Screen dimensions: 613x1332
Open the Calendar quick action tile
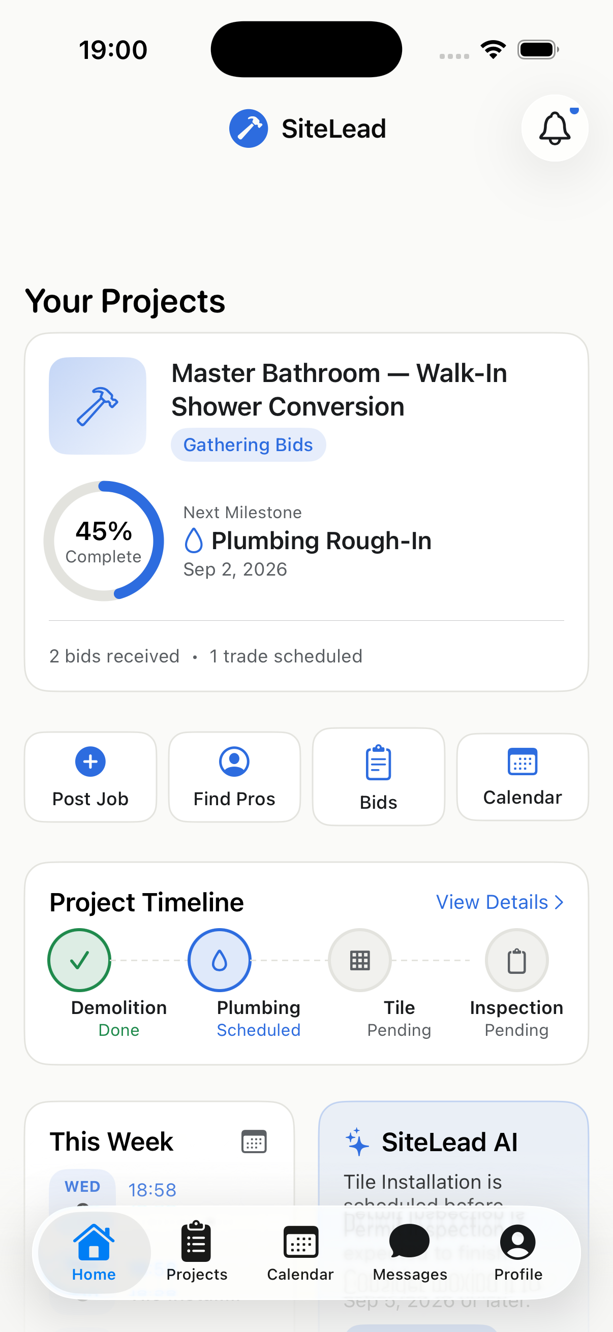523,777
